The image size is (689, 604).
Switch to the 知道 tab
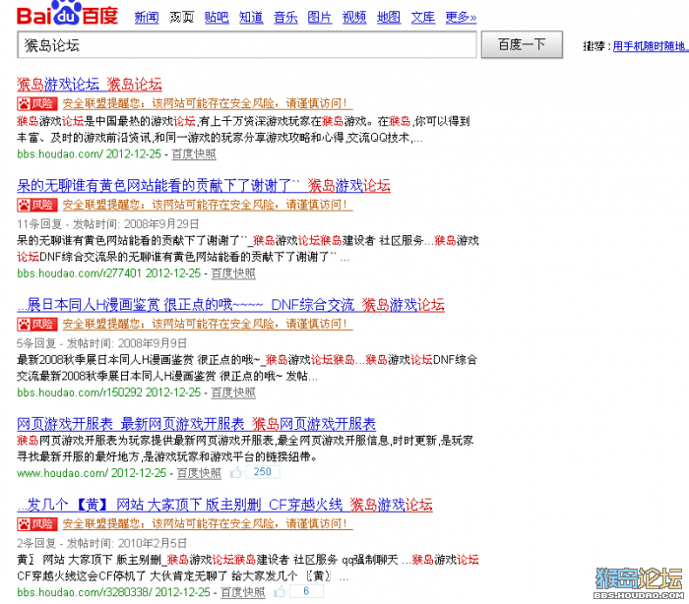pyautogui.click(x=251, y=18)
